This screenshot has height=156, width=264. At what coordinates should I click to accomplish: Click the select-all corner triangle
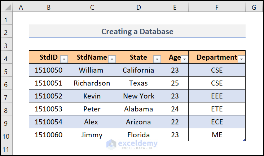[x=7, y=6]
